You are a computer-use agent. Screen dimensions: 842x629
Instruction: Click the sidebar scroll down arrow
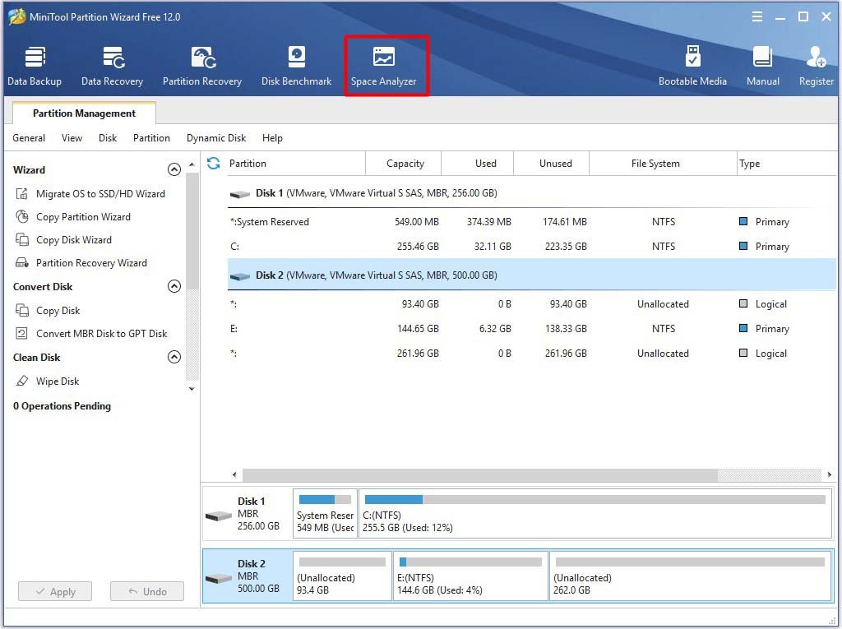192,389
